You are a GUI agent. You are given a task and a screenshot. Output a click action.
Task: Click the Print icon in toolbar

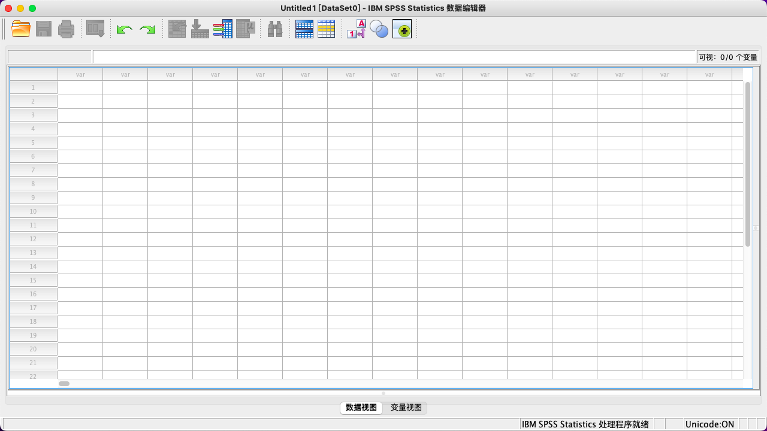[x=66, y=29]
